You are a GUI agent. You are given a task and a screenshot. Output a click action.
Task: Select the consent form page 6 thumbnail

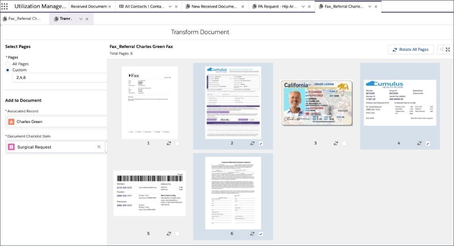point(233,193)
